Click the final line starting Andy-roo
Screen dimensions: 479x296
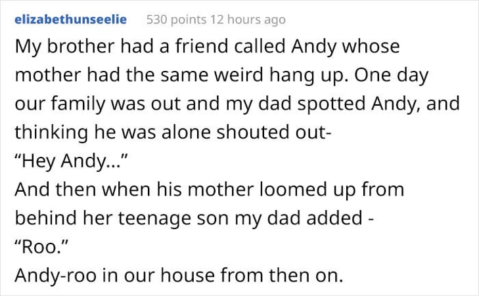pyautogui.click(x=179, y=275)
